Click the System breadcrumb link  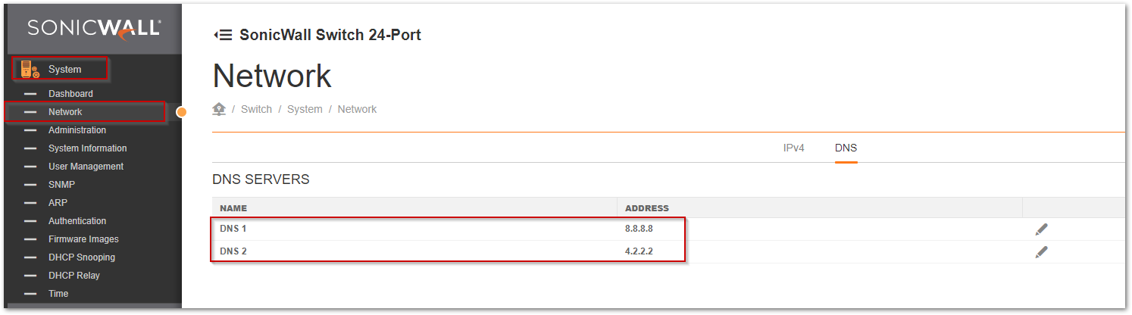point(305,109)
